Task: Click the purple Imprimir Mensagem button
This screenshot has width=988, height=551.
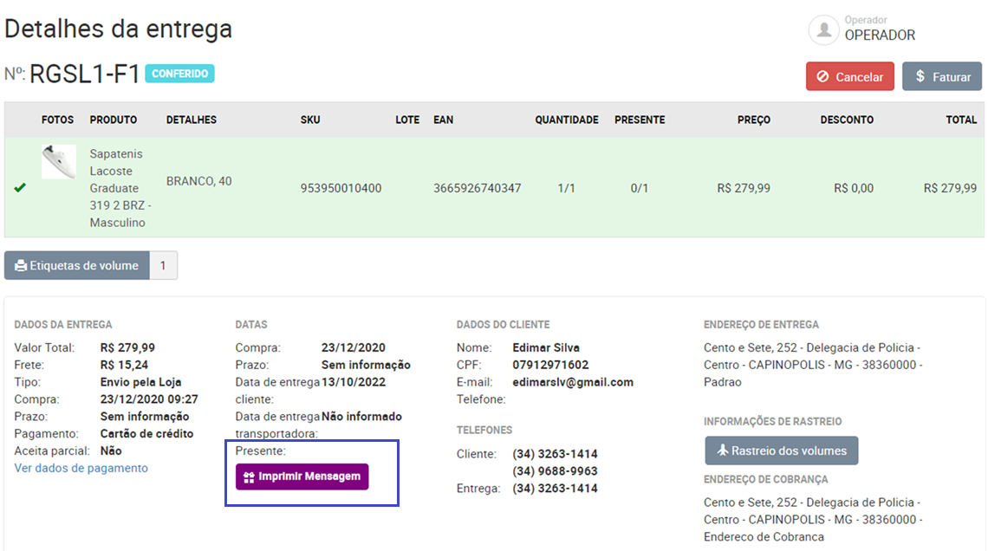Action: pos(302,476)
